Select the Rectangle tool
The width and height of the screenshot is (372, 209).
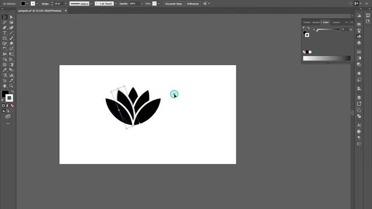[5, 38]
